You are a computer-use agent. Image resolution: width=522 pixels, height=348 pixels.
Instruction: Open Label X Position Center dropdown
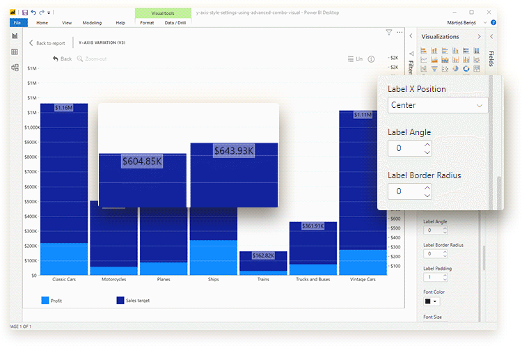(x=438, y=105)
